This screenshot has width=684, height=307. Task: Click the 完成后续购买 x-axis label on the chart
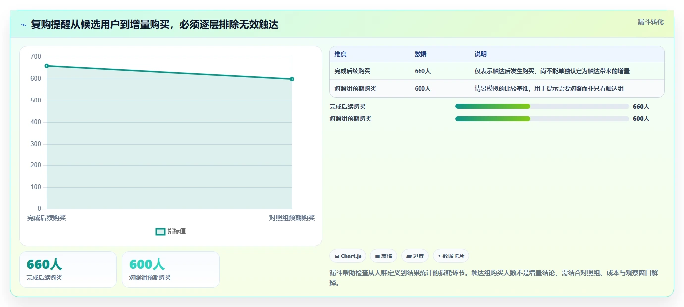click(x=47, y=218)
